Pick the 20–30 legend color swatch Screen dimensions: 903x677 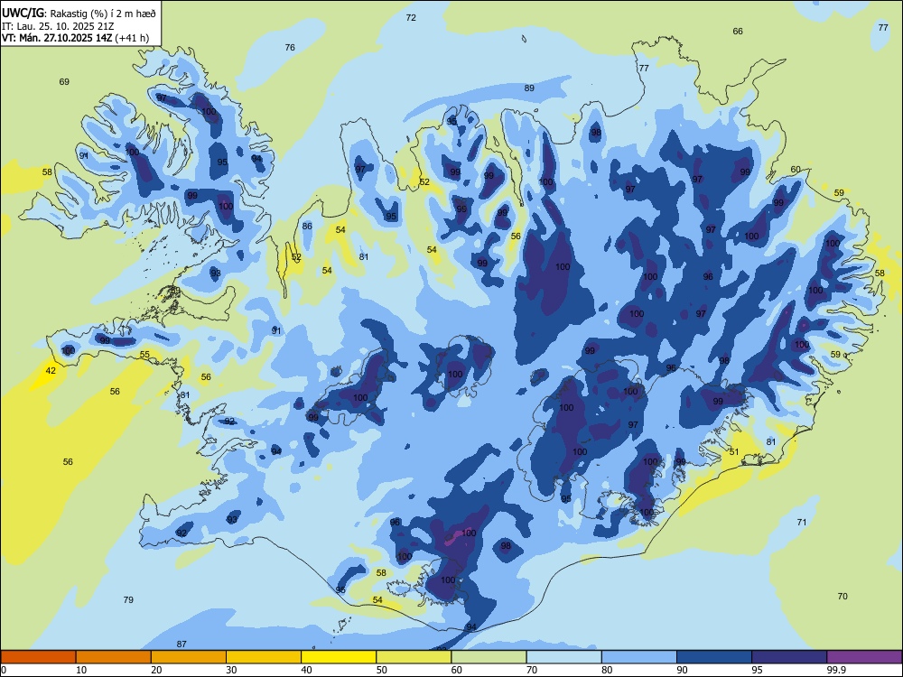point(189,657)
